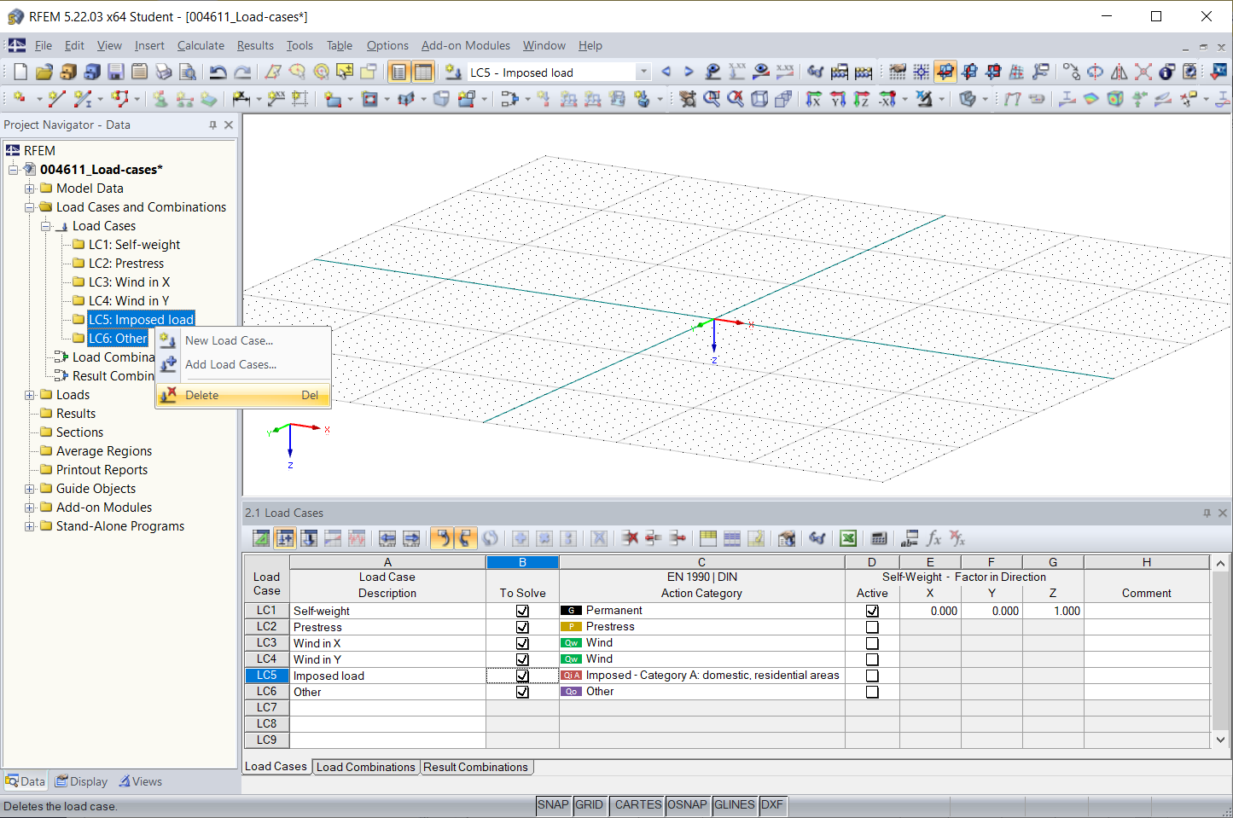Select Add Load Cases... from context menu
The height and width of the screenshot is (818, 1233).
tap(243, 364)
